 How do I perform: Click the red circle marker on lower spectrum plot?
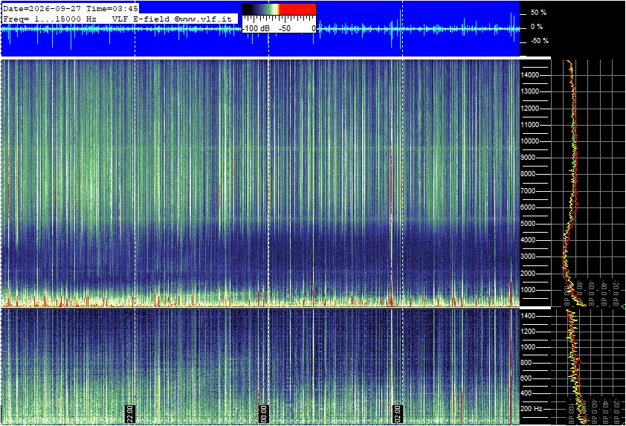coord(578,363)
